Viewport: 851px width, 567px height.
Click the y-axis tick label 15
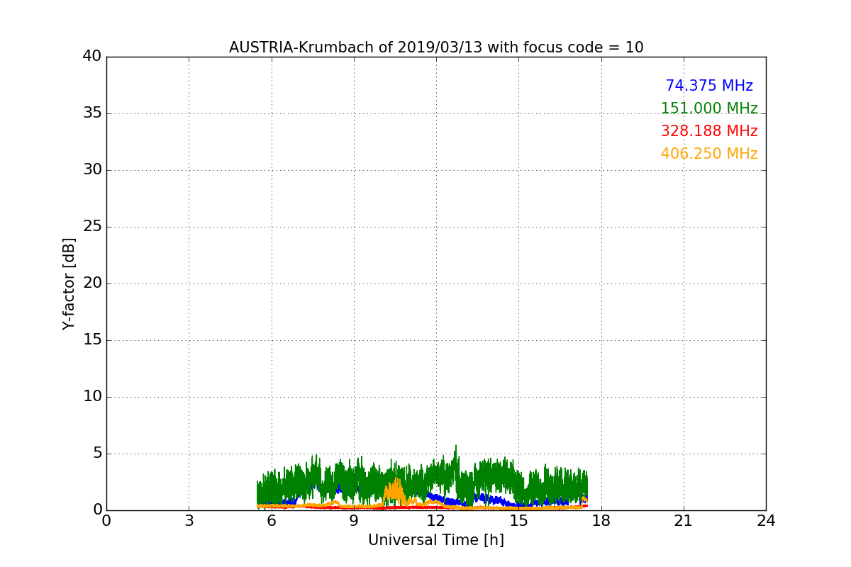click(x=92, y=340)
